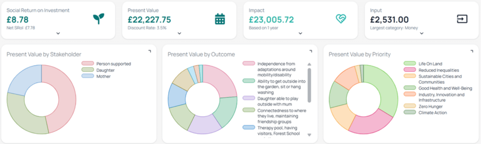Expand the Present Value by Priority chart

click(471, 51)
